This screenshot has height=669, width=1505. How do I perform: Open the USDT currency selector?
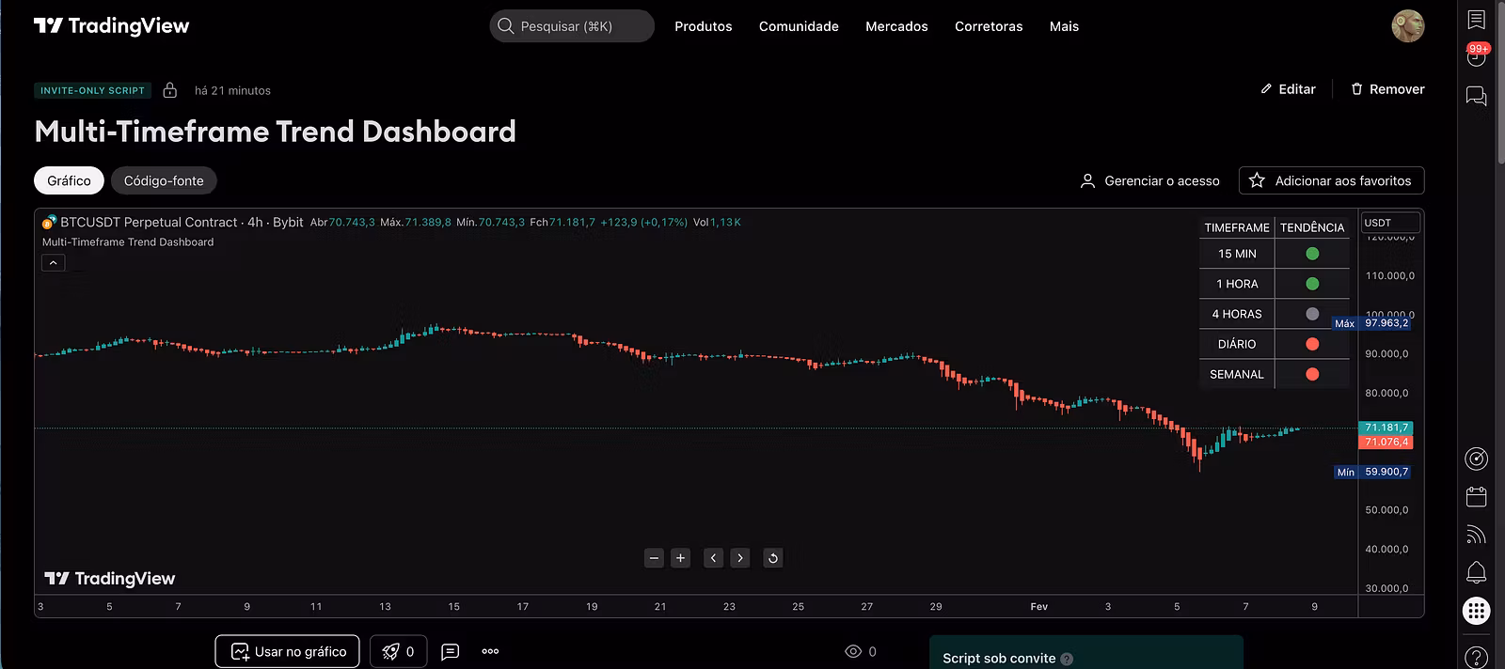tap(1390, 223)
